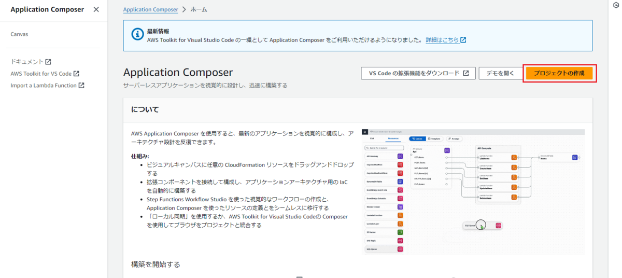Open AWS Toolkit for VS Code link
The height and width of the screenshot is (278, 622).
click(45, 74)
